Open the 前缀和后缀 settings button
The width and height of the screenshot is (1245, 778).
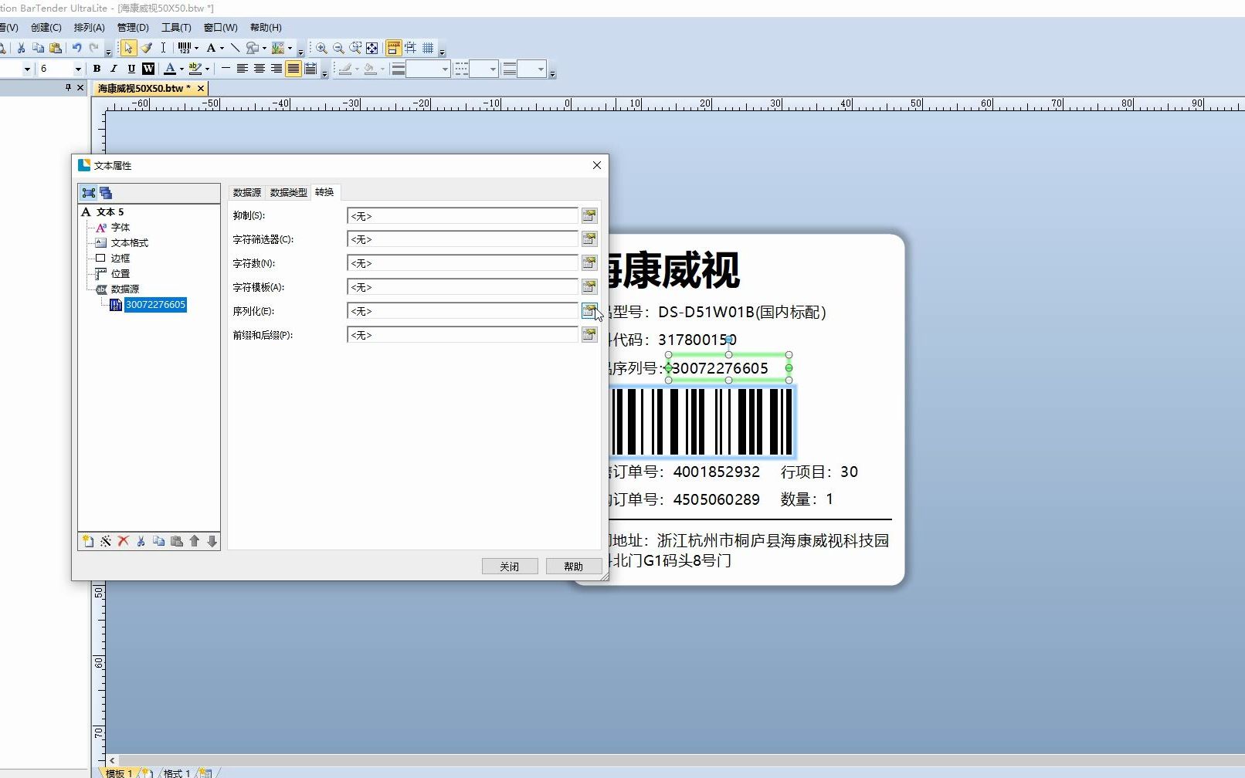tap(589, 335)
